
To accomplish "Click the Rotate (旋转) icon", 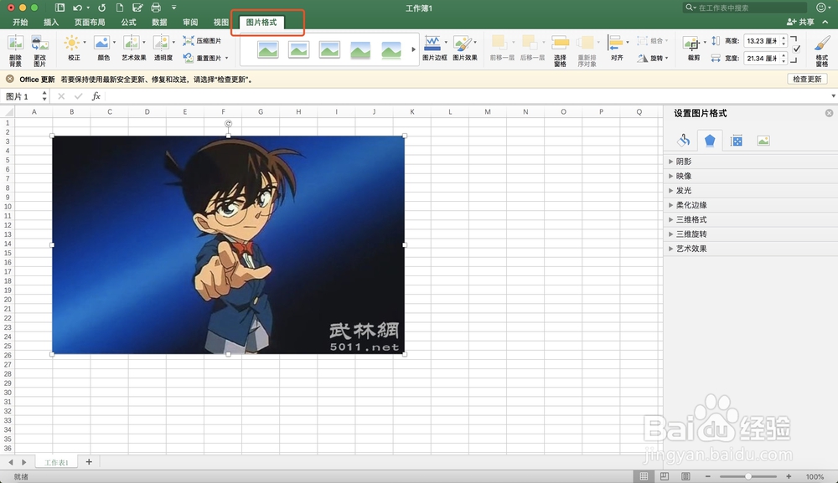I will (x=643, y=58).
